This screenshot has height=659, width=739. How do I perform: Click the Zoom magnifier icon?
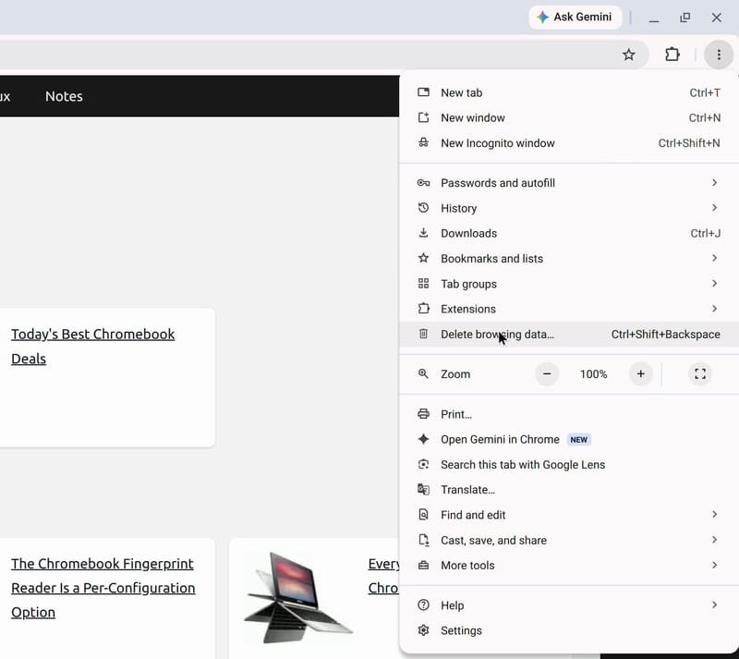pyautogui.click(x=423, y=373)
